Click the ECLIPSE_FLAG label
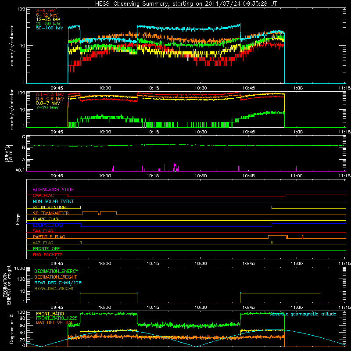The image size is (351, 351). coord(48,225)
